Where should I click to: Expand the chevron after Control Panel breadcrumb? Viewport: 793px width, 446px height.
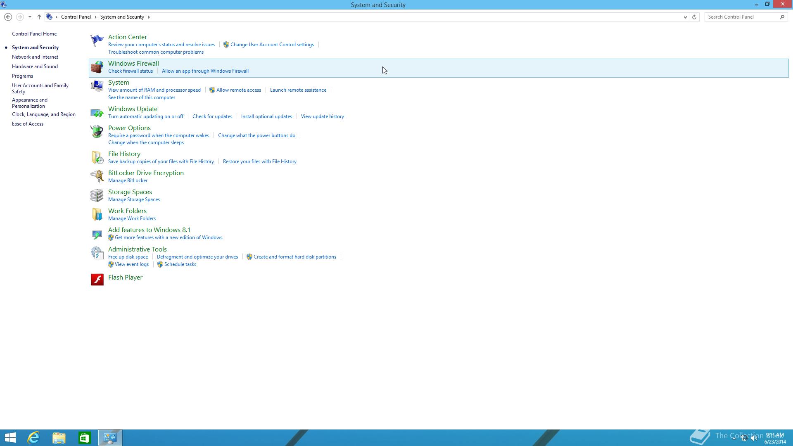pos(96,17)
